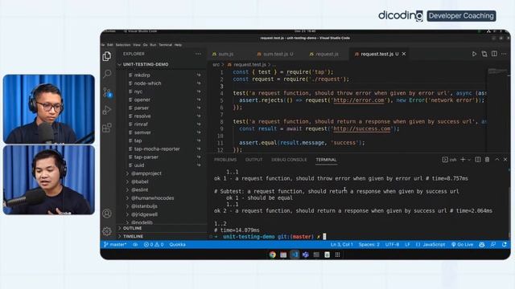
Task: Open the Terminal menu in menu bar
Action: point(165,45)
